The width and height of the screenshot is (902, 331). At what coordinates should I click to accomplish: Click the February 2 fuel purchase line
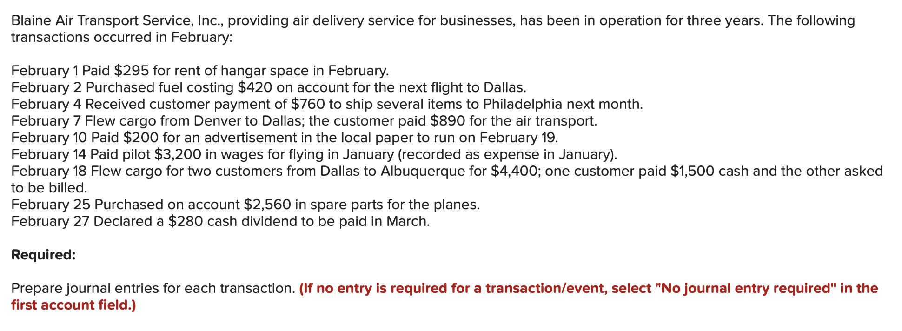pos(269,87)
